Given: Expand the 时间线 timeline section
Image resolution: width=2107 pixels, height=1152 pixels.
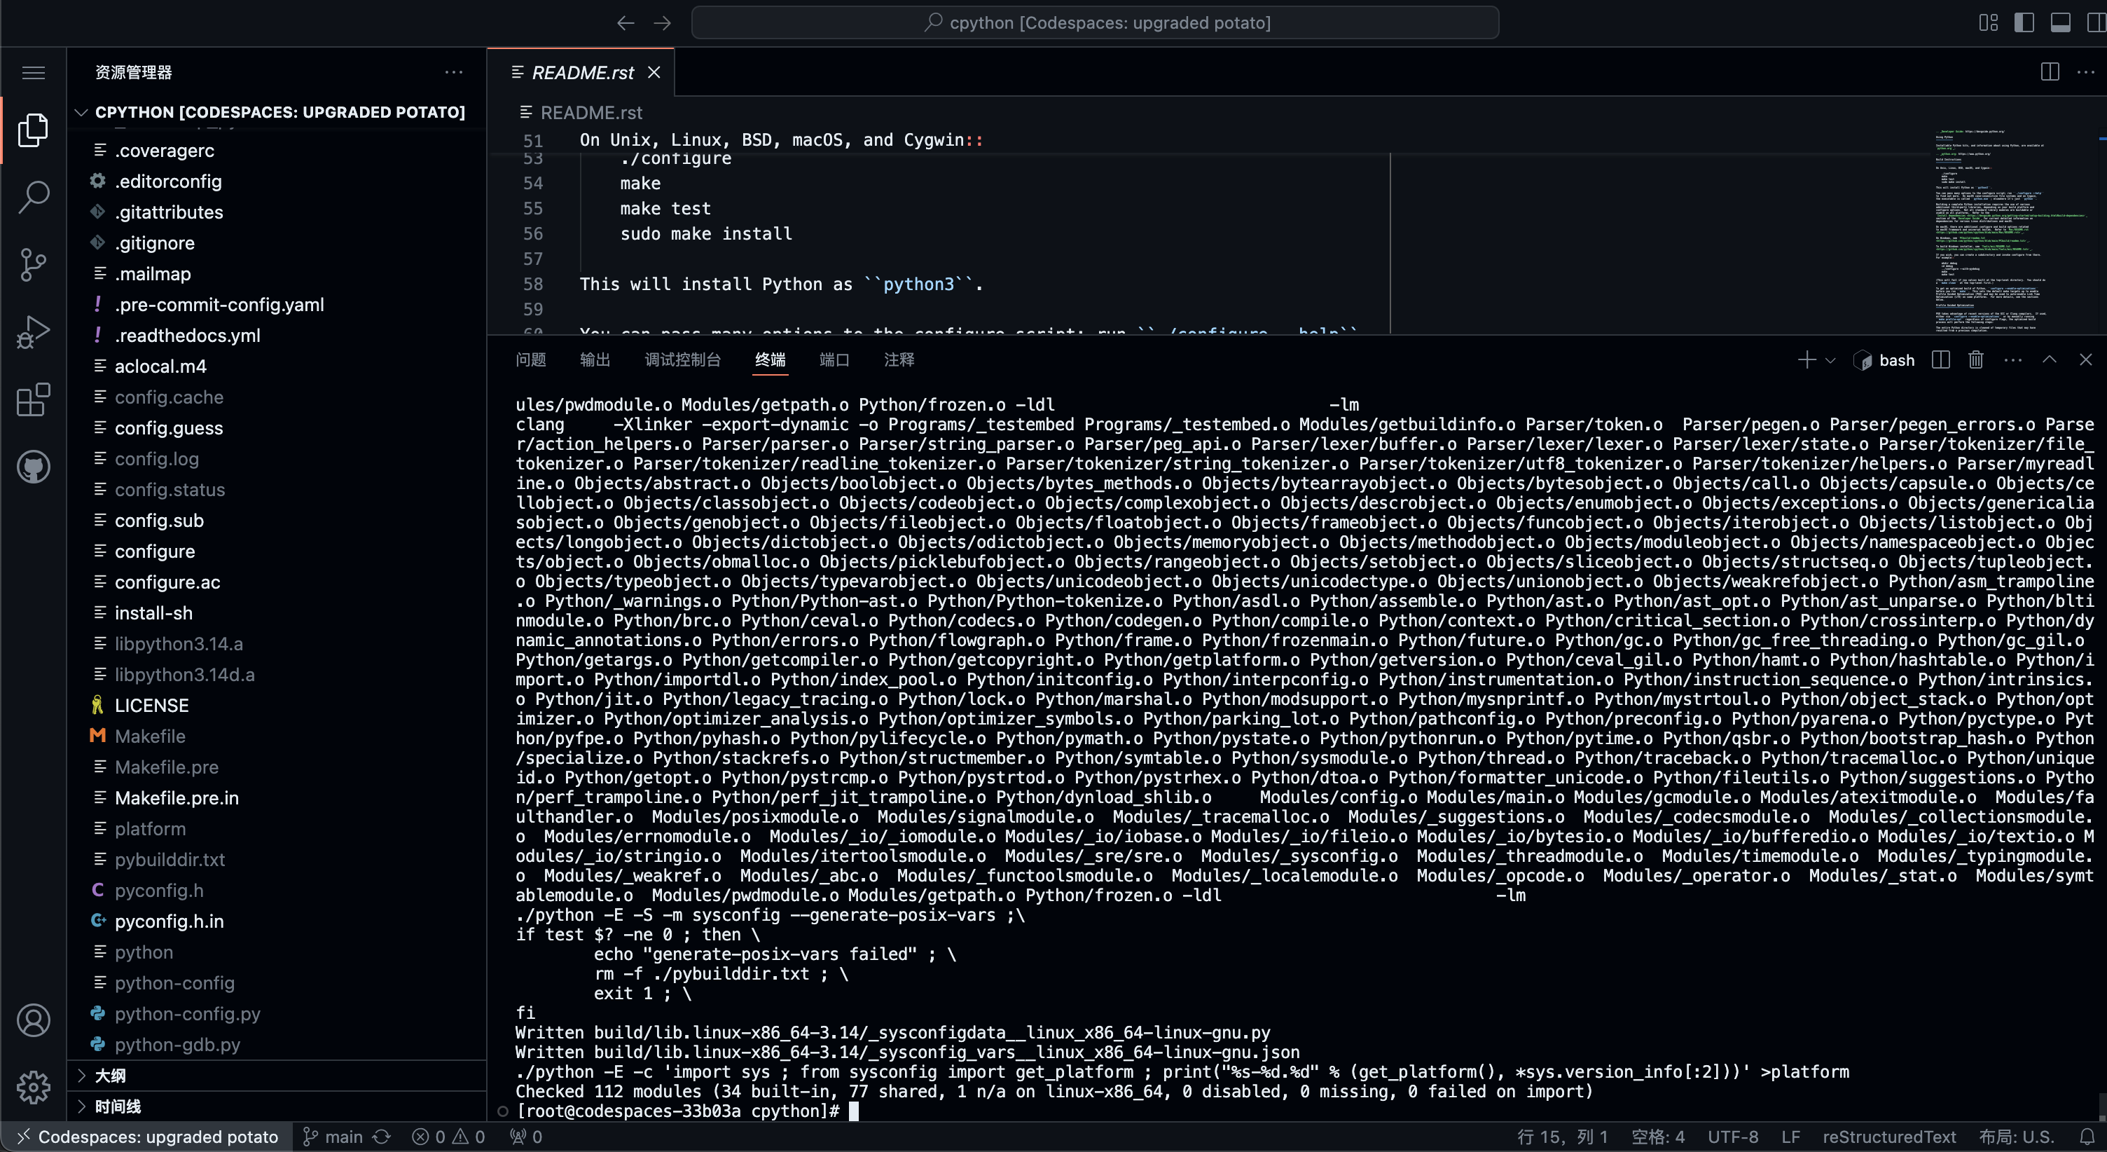Looking at the screenshot, I should pyautogui.click(x=118, y=1106).
